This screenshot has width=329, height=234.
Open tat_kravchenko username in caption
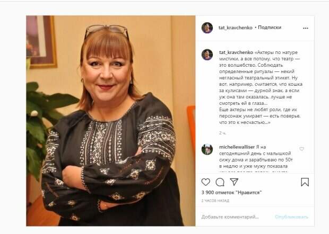(236, 52)
